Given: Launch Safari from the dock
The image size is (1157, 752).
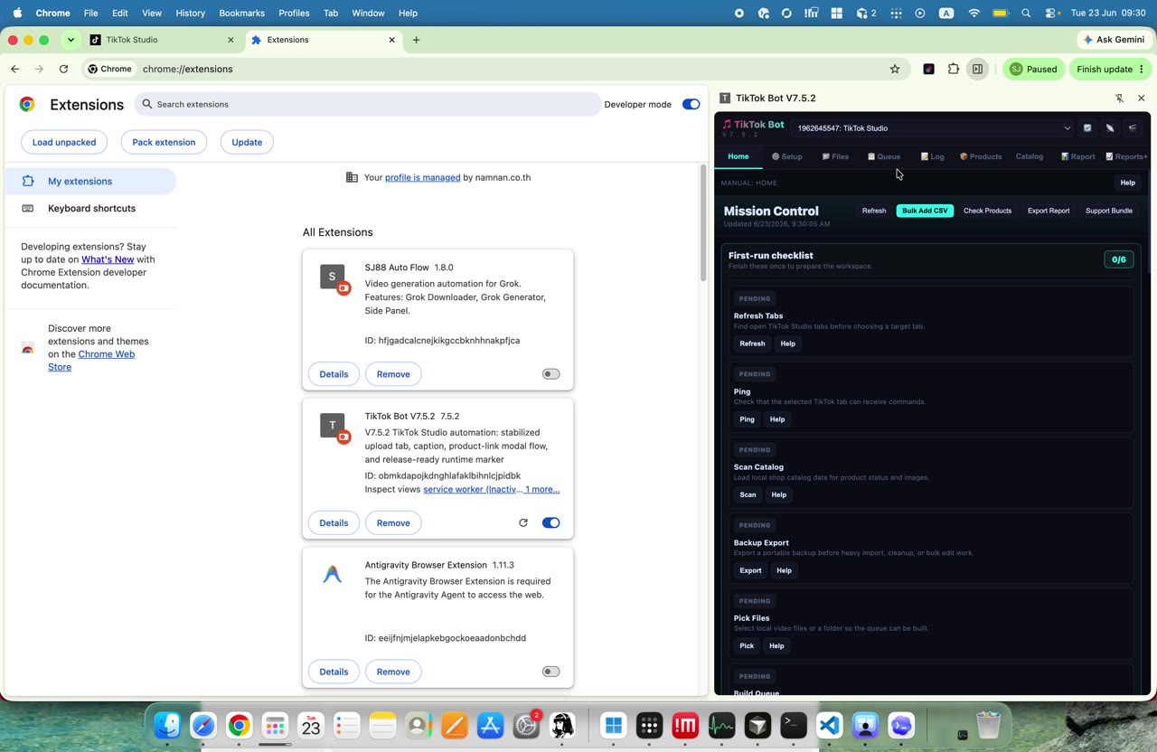Looking at the screenshot, I should [203, 725].
